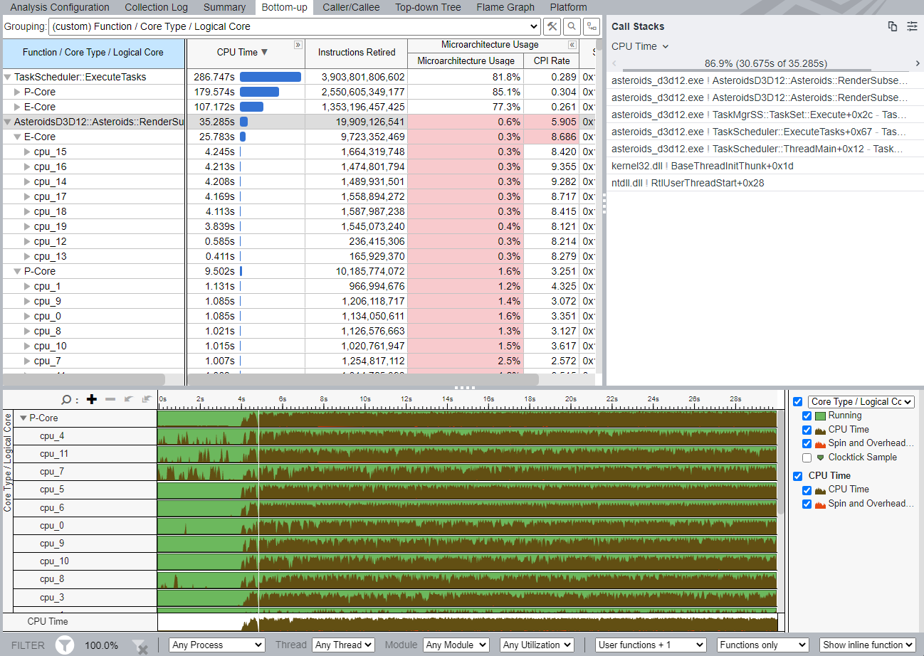Click the search magnifier icon beside Grouping
Viewport: 924px width, 656px height.
(x=572, y=27)
